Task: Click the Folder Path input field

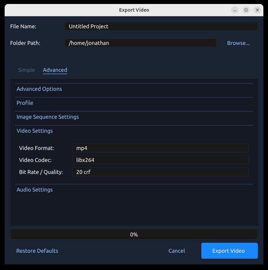Action: 140,43
